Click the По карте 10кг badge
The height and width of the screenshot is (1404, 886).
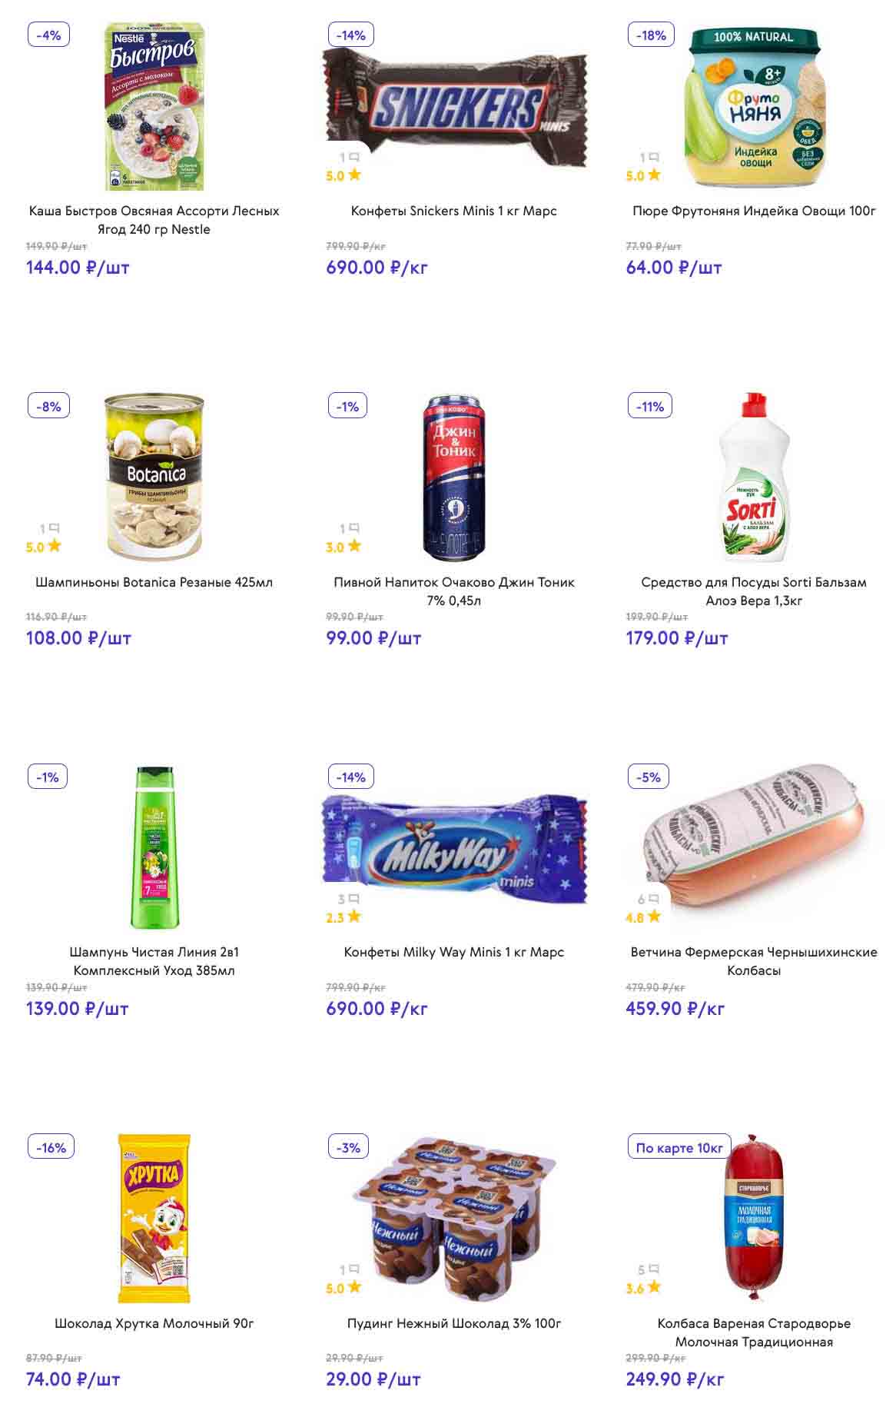tap(679, 1147)
